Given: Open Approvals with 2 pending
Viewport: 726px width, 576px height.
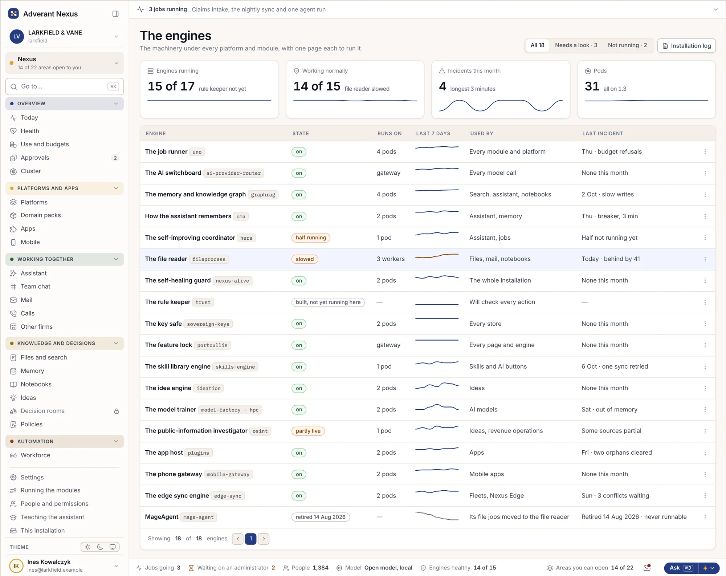Looking at the screenshot, I should [65, 158].
